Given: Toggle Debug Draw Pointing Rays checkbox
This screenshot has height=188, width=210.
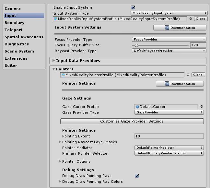Looking at the screenshot, I should 137,176.
